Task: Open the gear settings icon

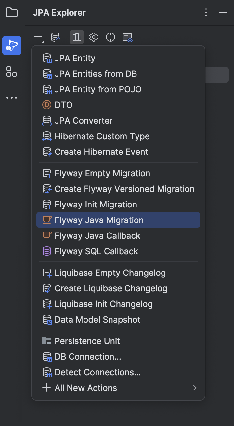Action: click(x=94, y=37)
